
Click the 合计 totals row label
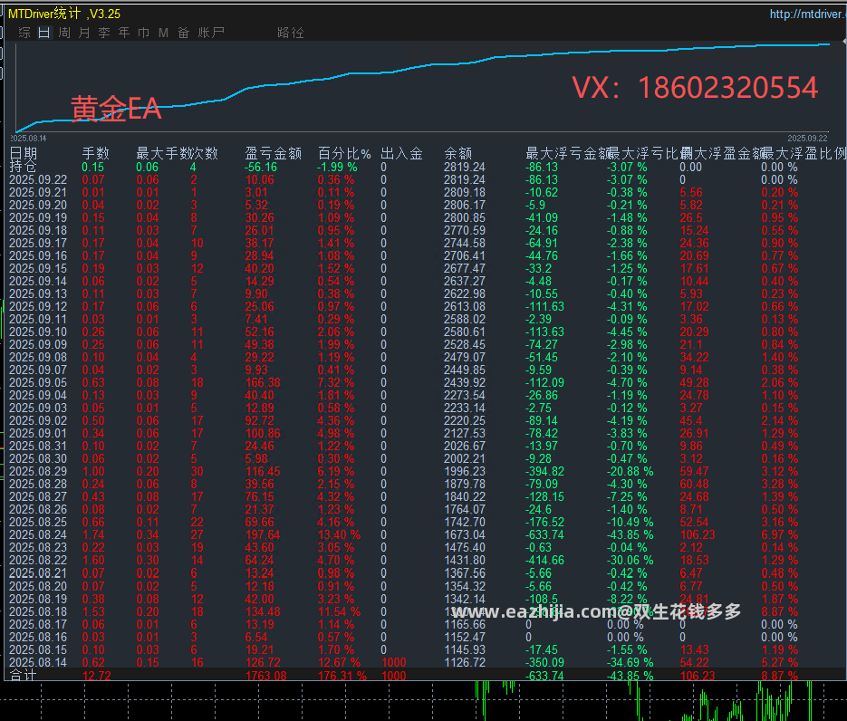coord(23,675)
